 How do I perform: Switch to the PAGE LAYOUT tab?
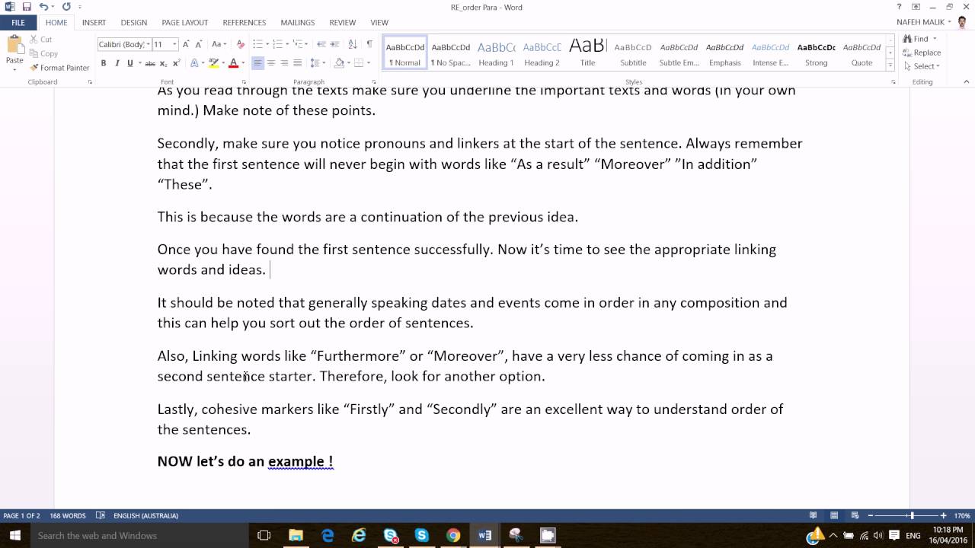coord(185,23)
